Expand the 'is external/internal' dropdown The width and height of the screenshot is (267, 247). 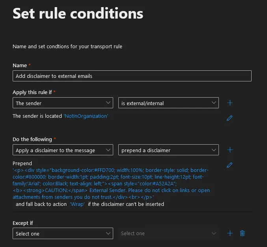tap(168, 103)
